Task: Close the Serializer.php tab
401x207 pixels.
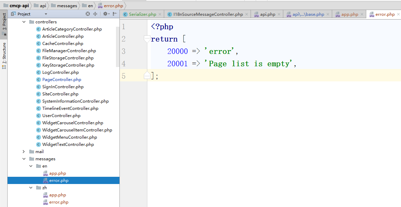Action: coord(160,14)
